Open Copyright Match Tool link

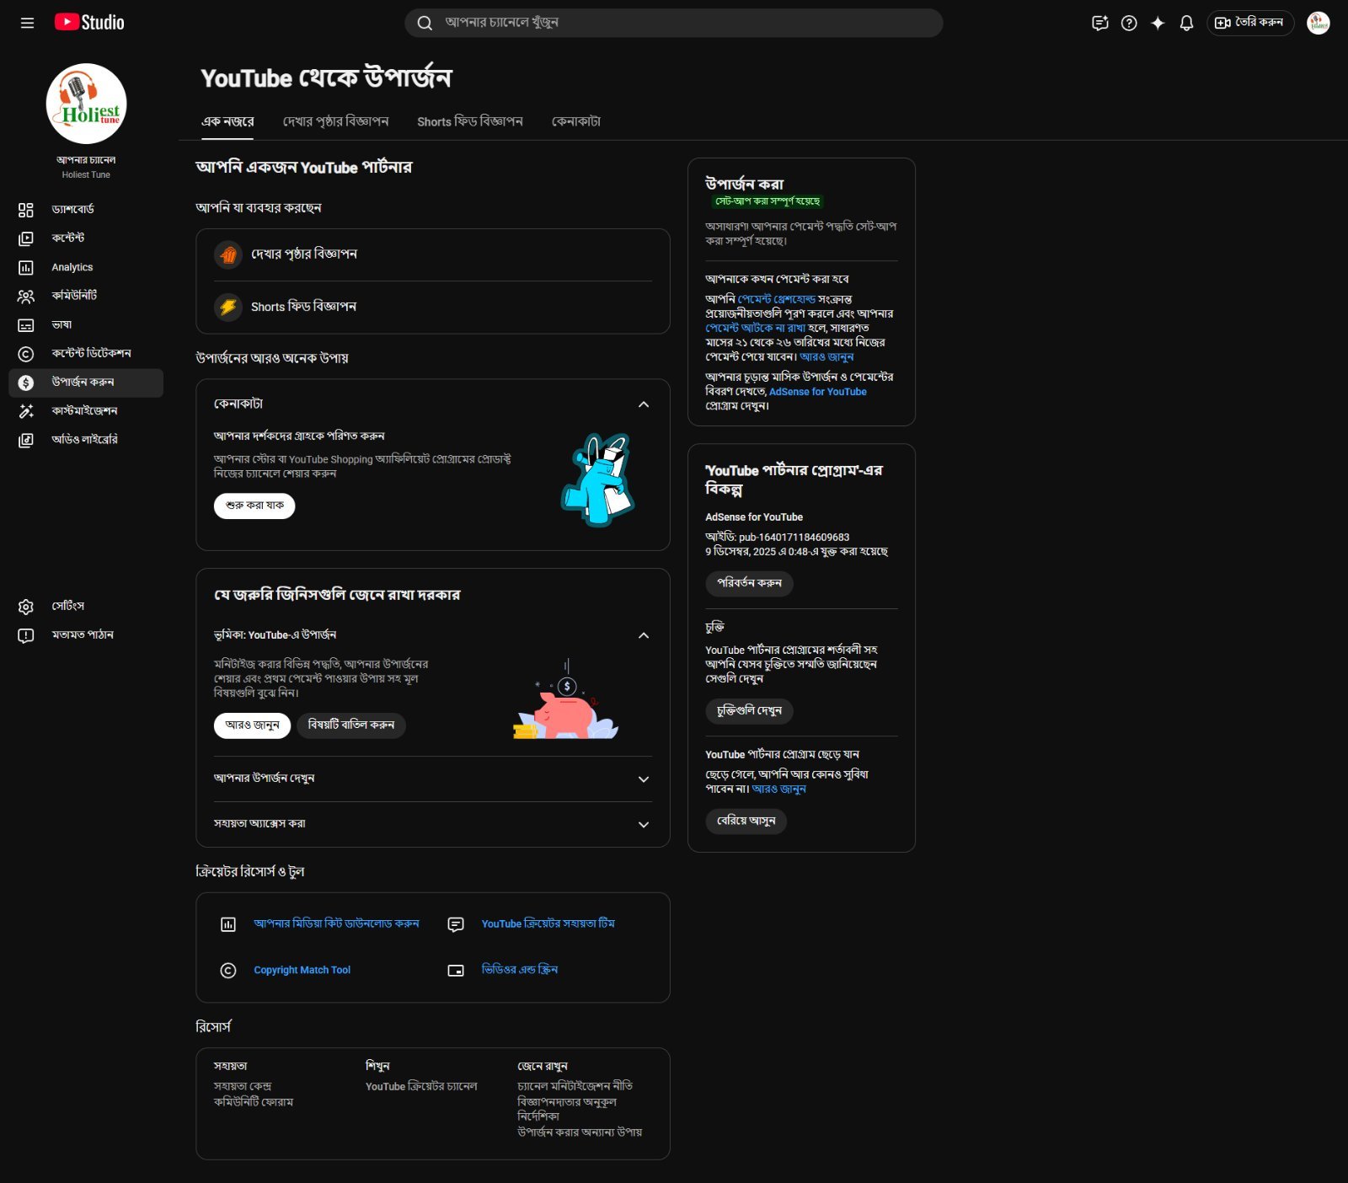[302, 971]
